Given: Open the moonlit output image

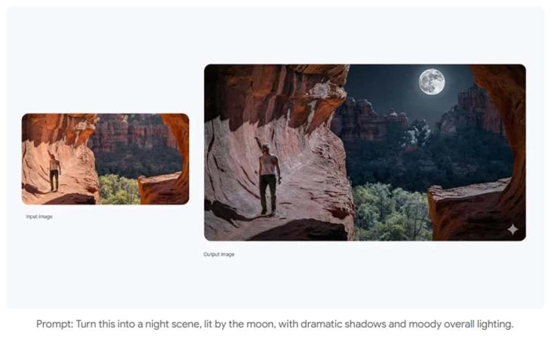Looking at the screenshot, I should click(x=365, y=152).
